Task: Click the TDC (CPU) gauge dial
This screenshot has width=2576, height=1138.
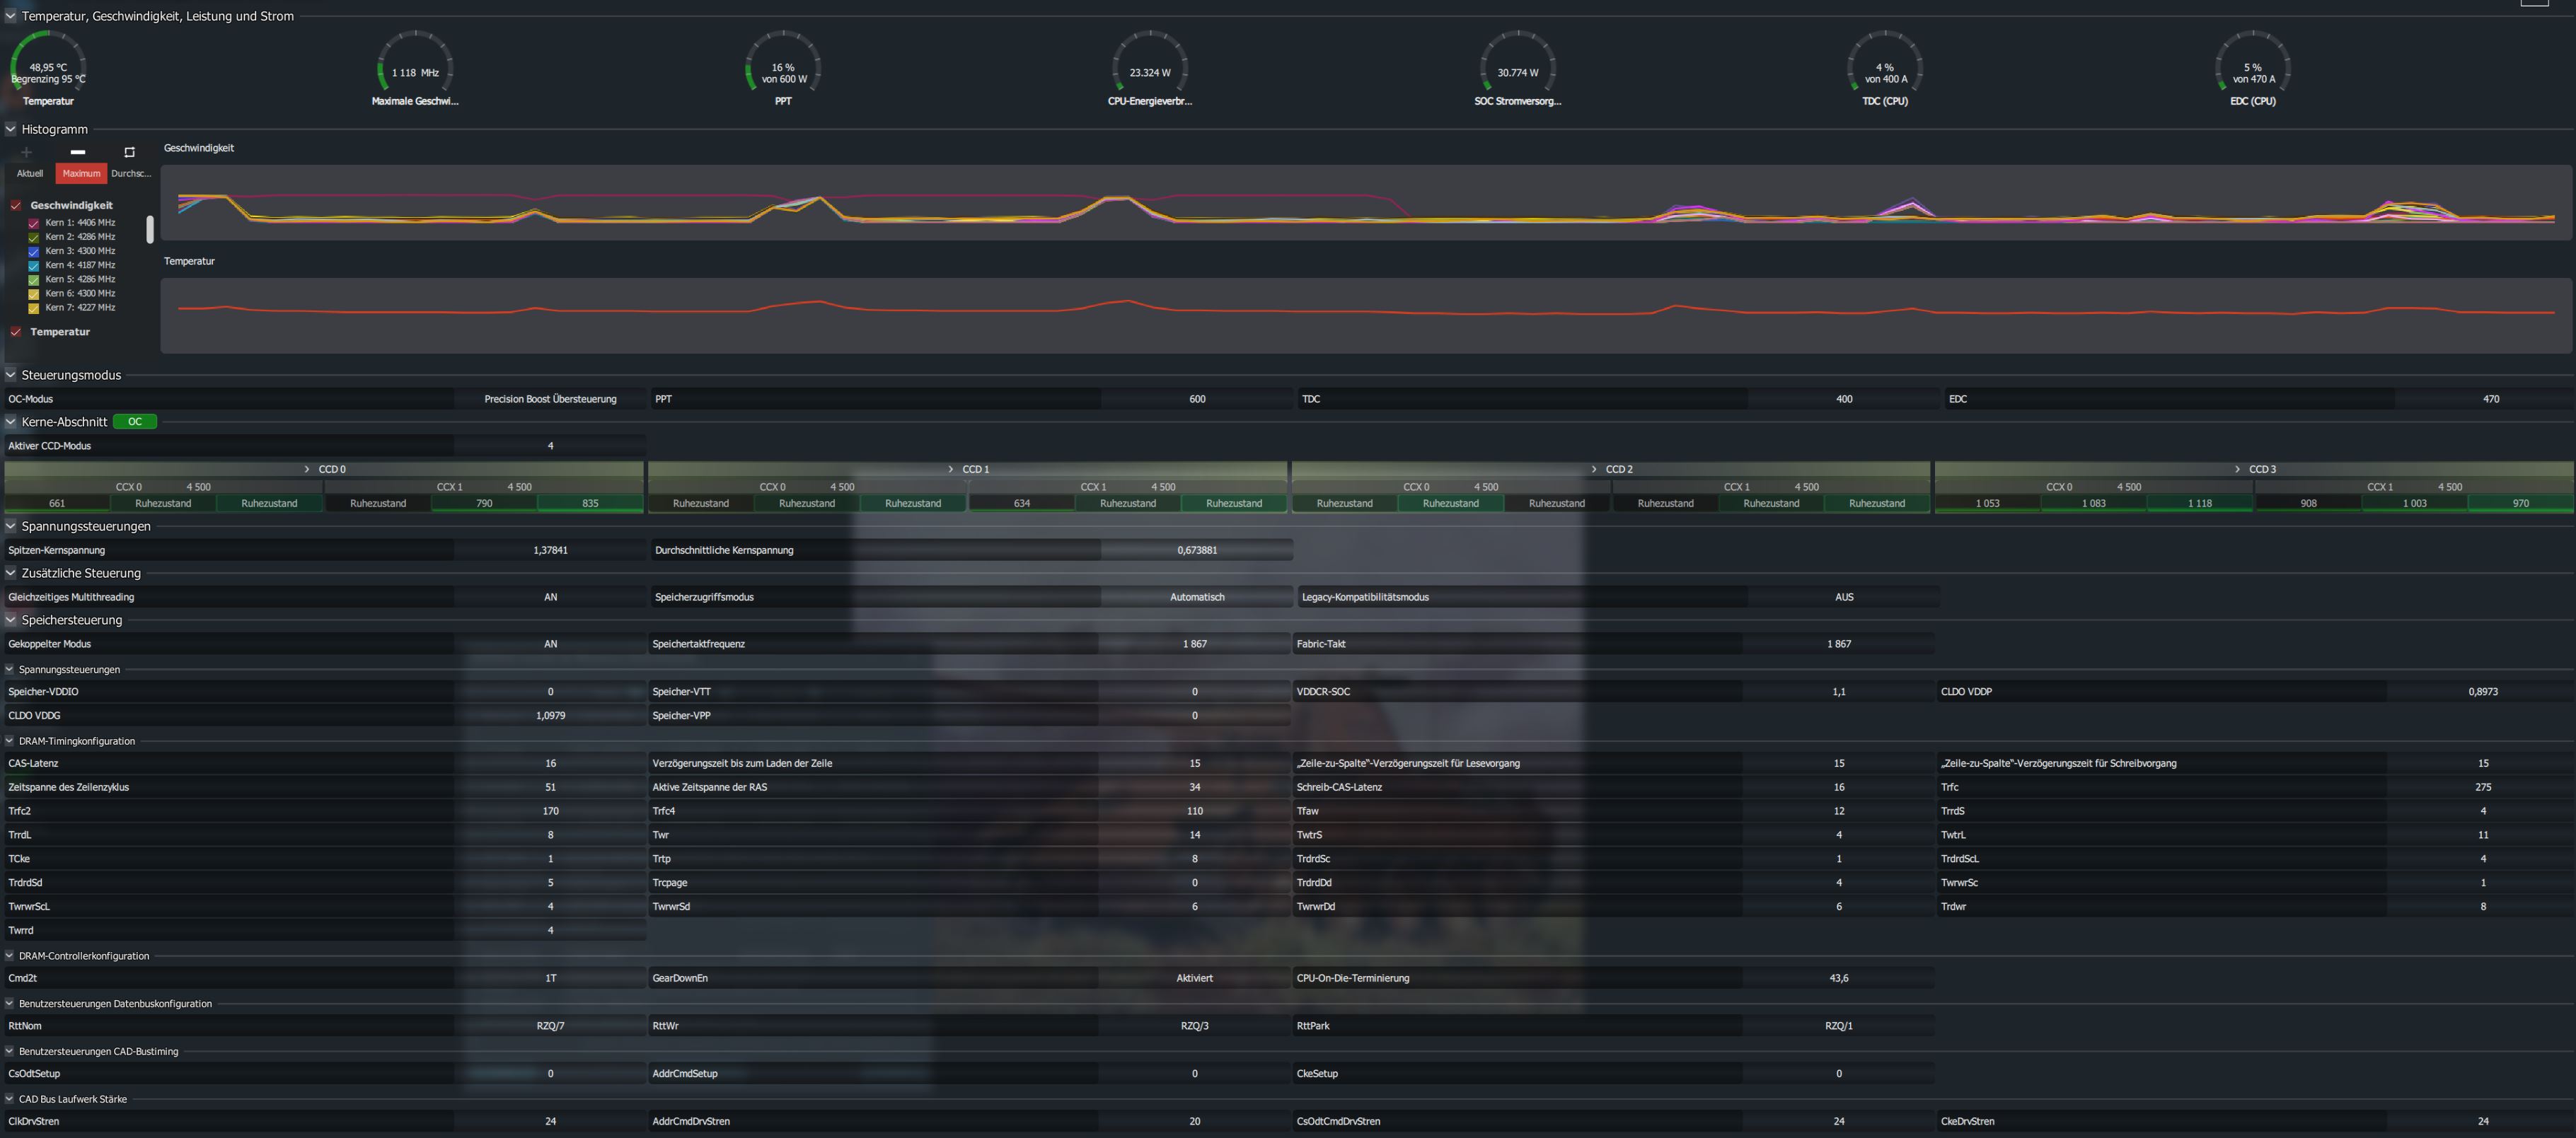Action: pos(1885,69)
